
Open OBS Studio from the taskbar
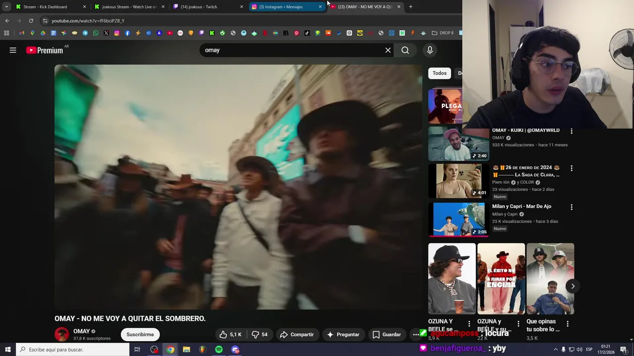(155, 350)
